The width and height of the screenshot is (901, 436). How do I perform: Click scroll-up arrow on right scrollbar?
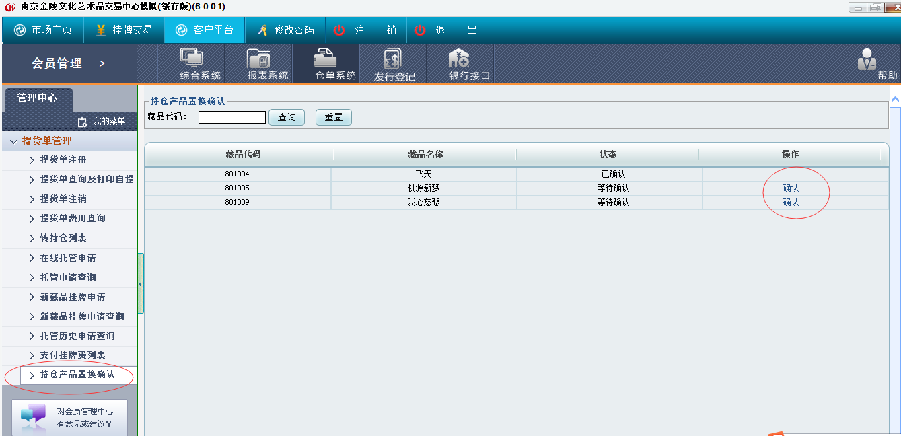click(x=895, y=100)
